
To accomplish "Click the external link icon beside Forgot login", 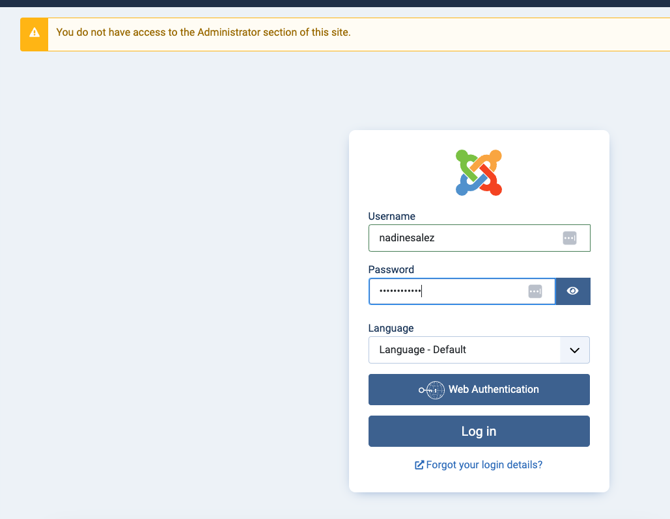I will [x=419, y=465].
